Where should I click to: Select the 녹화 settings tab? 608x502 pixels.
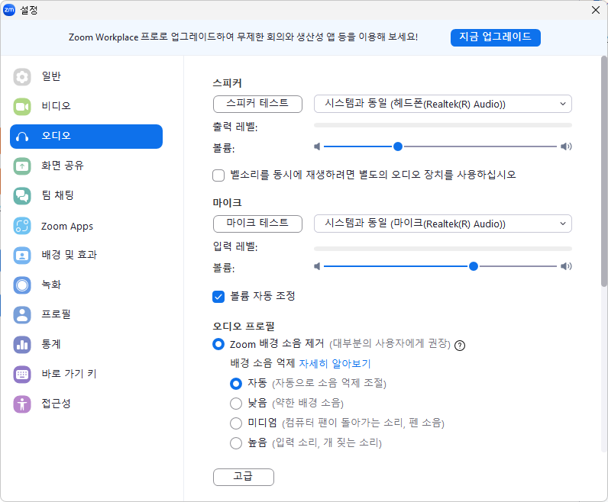(x=86, y=285)
